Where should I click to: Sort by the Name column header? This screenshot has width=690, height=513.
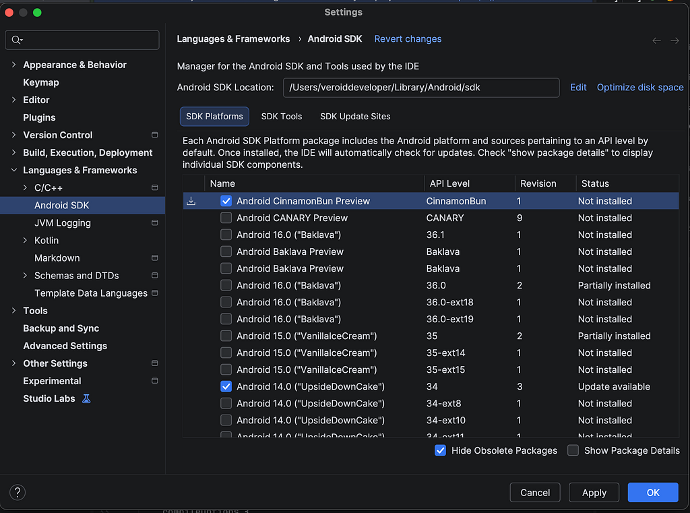coord(315,183)
